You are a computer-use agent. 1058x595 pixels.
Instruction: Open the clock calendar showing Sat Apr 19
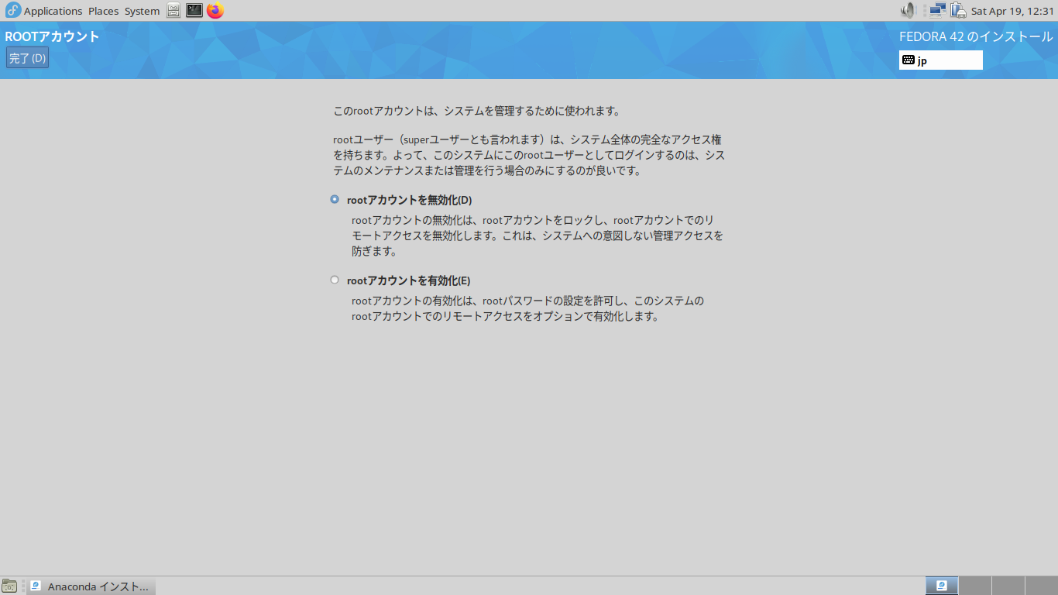click(x=1012, y=11)
